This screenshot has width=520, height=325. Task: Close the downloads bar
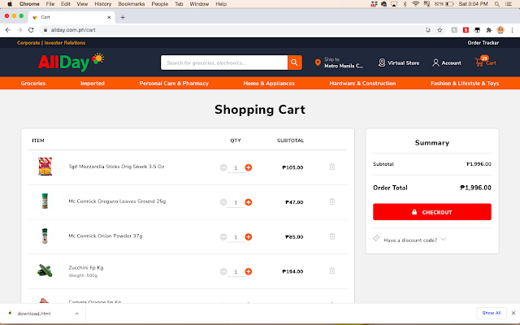click(513, 313)
